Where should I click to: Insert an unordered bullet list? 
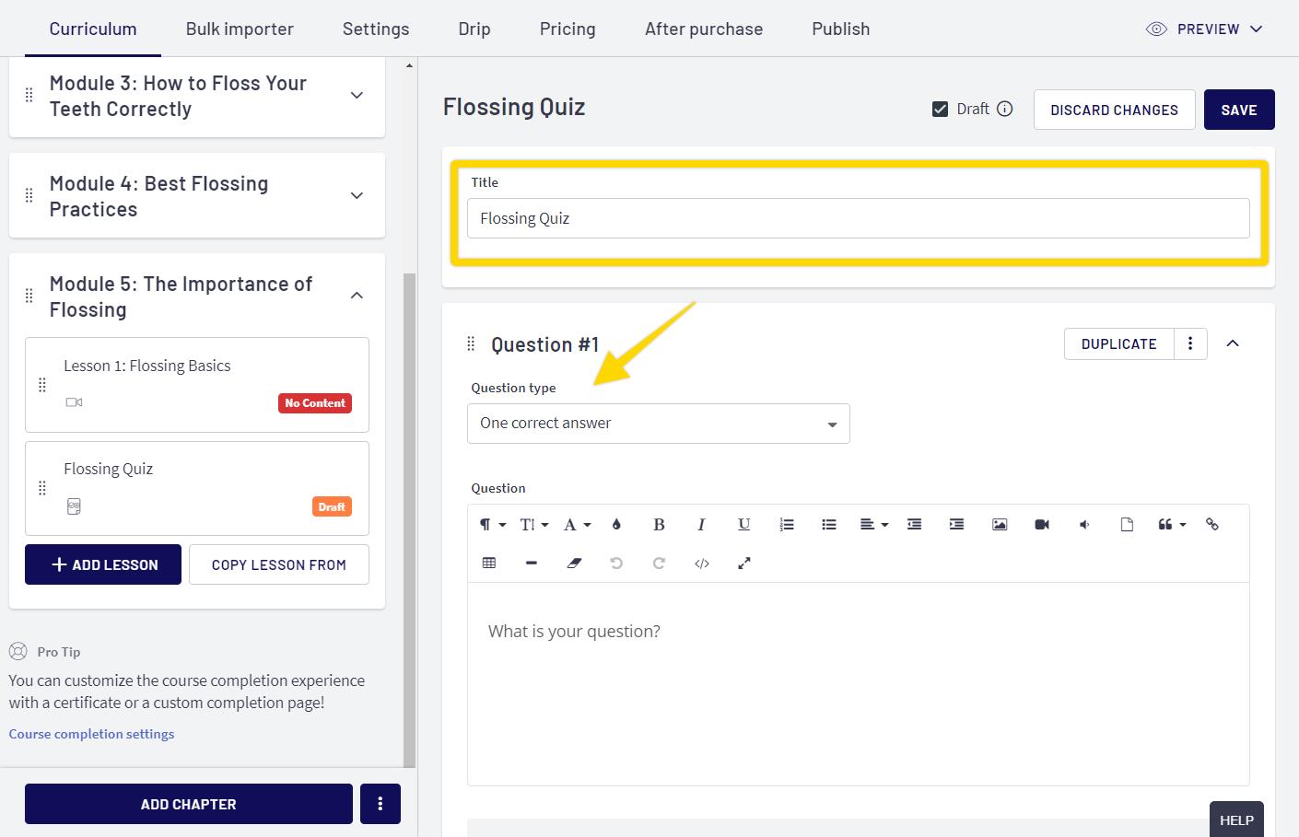coord(829,525)
